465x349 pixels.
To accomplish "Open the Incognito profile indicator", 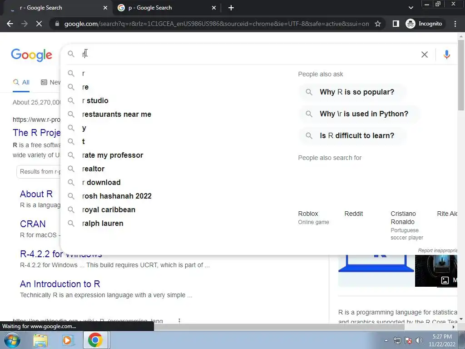I will click(x=424, y=24).
